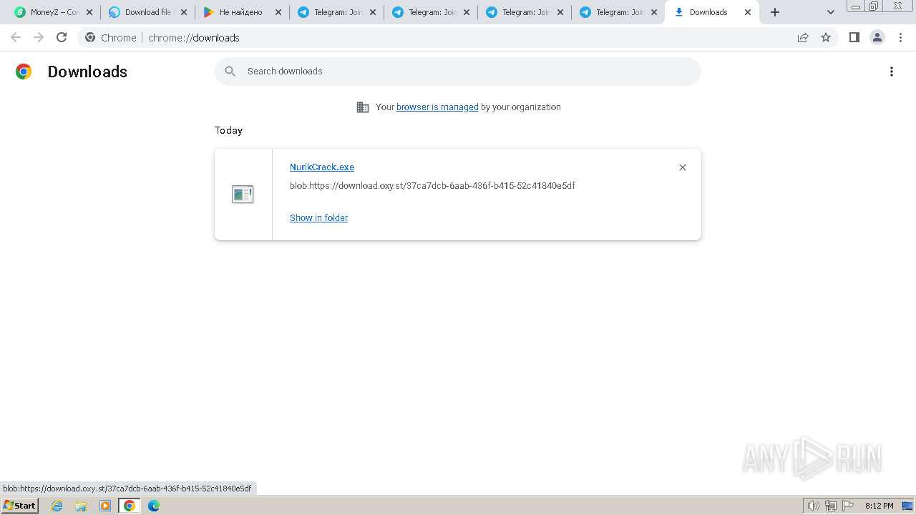Close the Не найдено tab
The width and height of the screenshot is (916, 515).
[278, 12]
